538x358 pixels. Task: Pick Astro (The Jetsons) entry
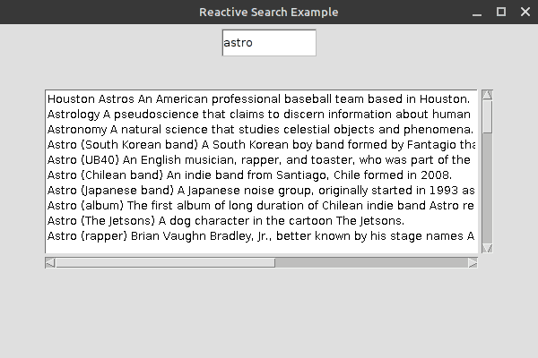tap(258, 220)
